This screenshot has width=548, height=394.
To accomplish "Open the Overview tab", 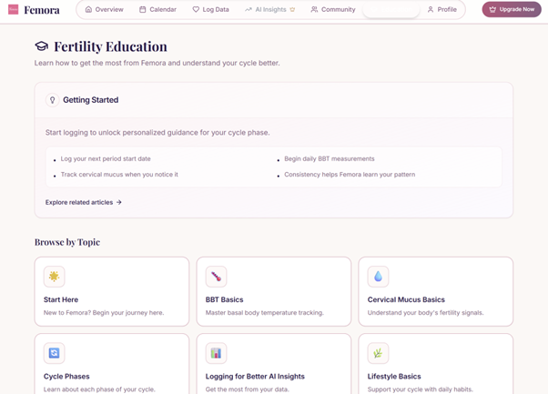I will point(104,9).
